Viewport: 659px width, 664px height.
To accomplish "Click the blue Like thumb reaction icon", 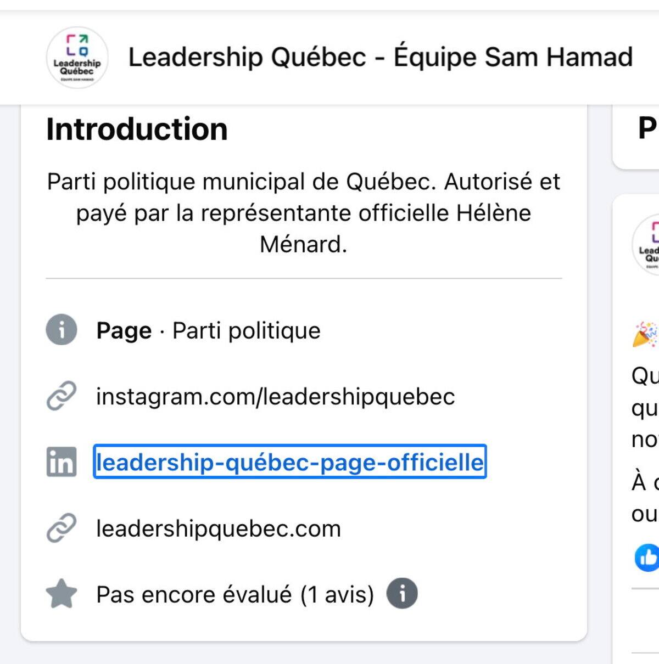I will pyautogui.click(x=647, y=558).
